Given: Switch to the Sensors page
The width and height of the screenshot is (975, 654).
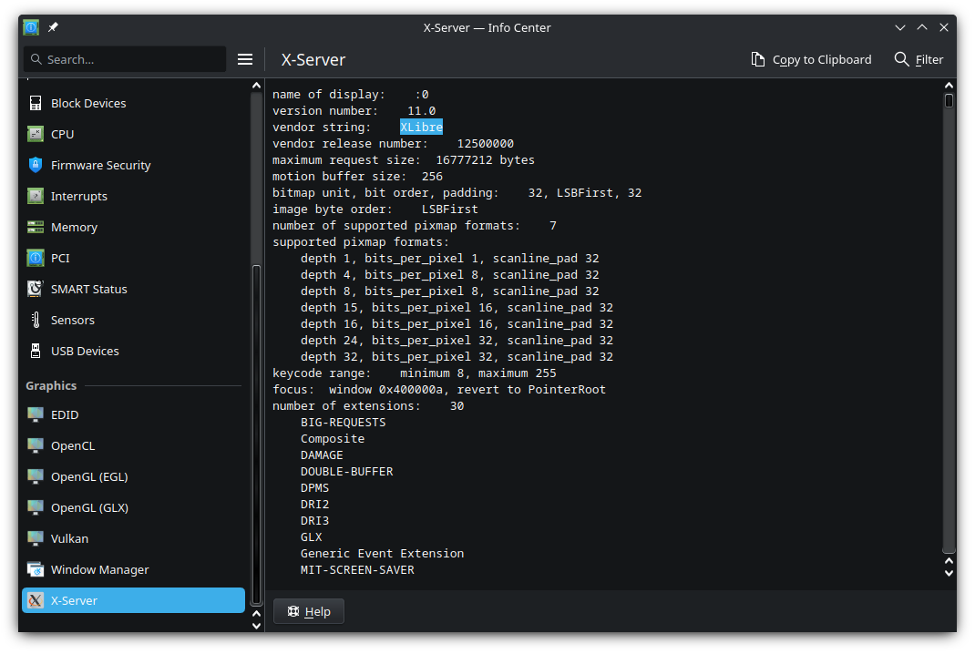Looking at the screenshot, I should pos(133,320).
